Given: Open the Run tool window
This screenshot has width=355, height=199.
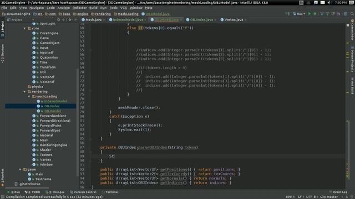Looking at the screenshot, I should point(13,192).
